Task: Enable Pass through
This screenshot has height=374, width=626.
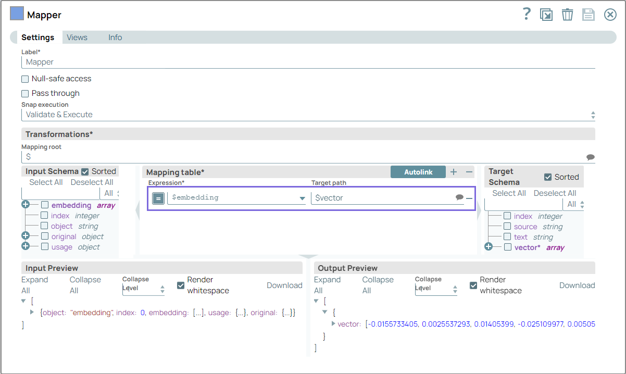Action: [x=24, y=93]
